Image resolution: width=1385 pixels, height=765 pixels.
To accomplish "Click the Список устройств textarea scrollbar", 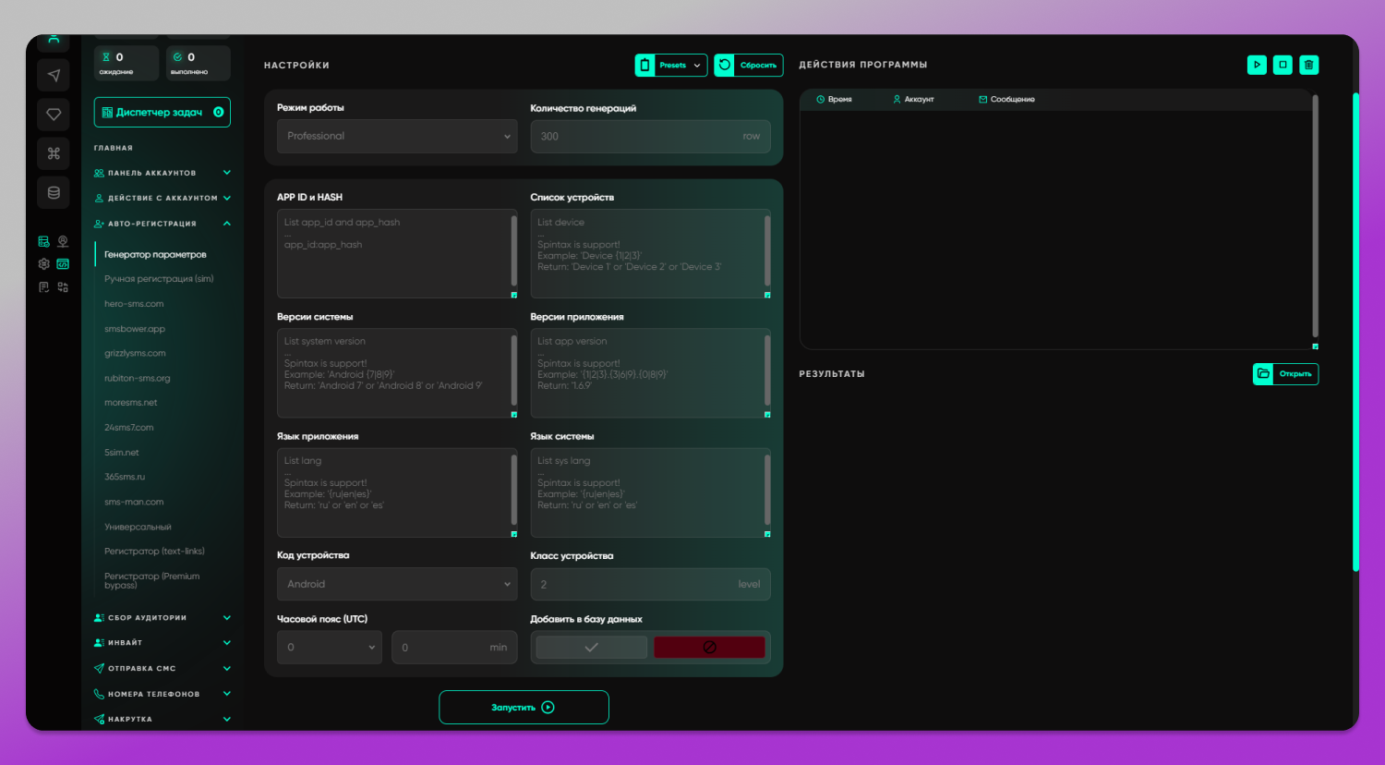I will [x=767, y=251].
